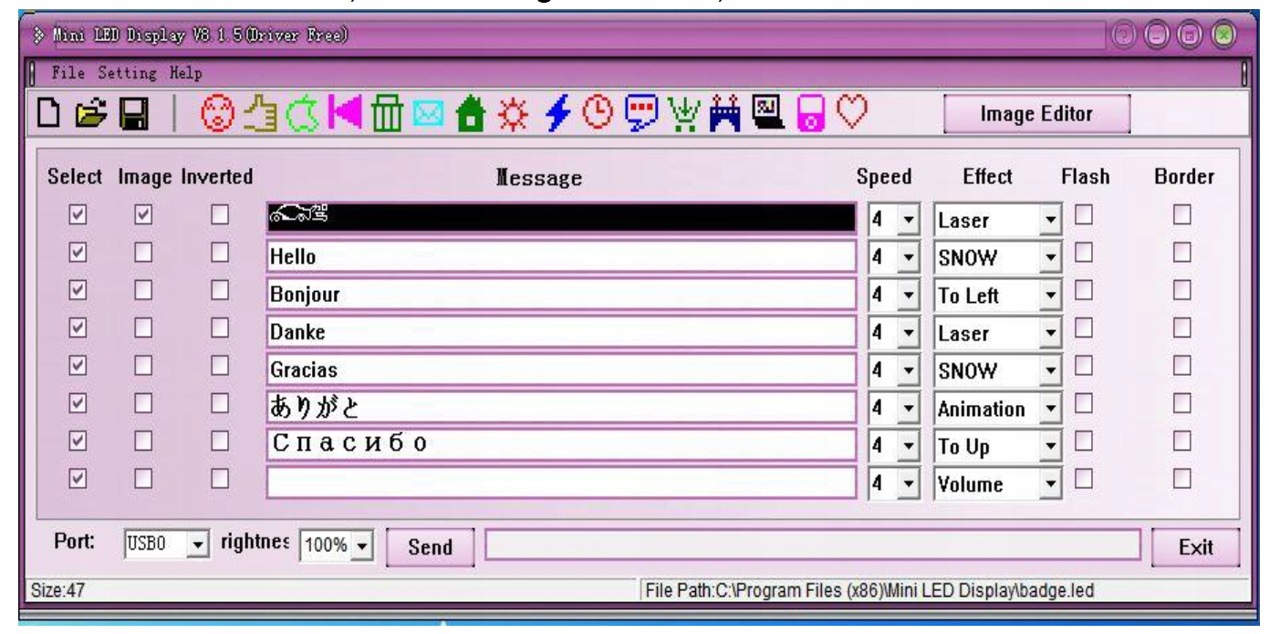The width and height of the screenshot is (1269, 634).
Task: Insert the red face icon
Action: click(x=218, y=114)
